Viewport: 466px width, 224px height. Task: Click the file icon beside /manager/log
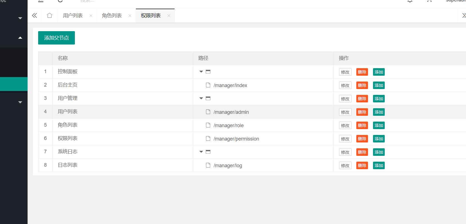(208, 165)
